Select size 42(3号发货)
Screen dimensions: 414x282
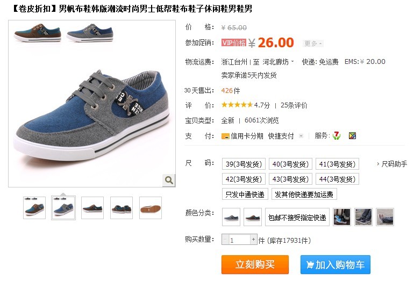coord(244,179)
